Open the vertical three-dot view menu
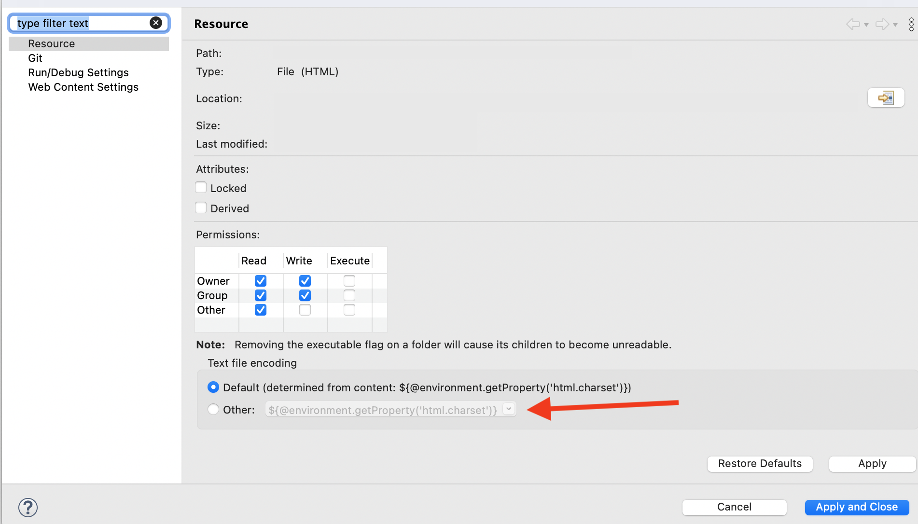 tap(911, 24)
